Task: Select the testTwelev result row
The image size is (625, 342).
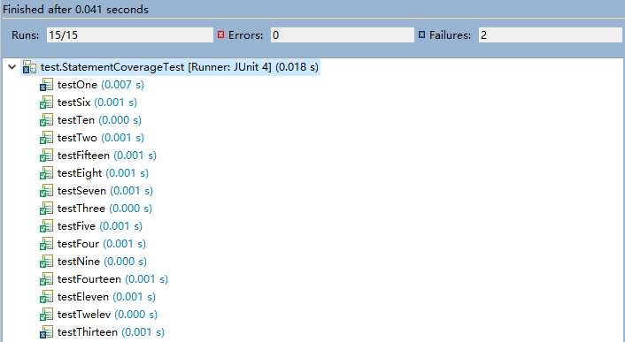Action: tap(98, 315)
